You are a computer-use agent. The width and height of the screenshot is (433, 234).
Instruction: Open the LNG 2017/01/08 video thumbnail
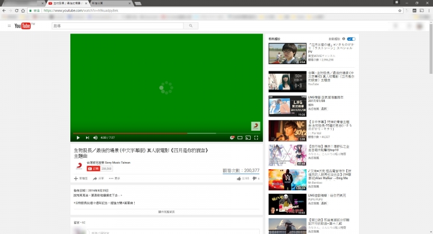coord(287,106)
